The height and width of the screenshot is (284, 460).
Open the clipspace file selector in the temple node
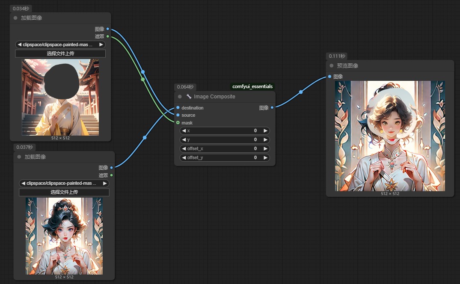(60, 44)
